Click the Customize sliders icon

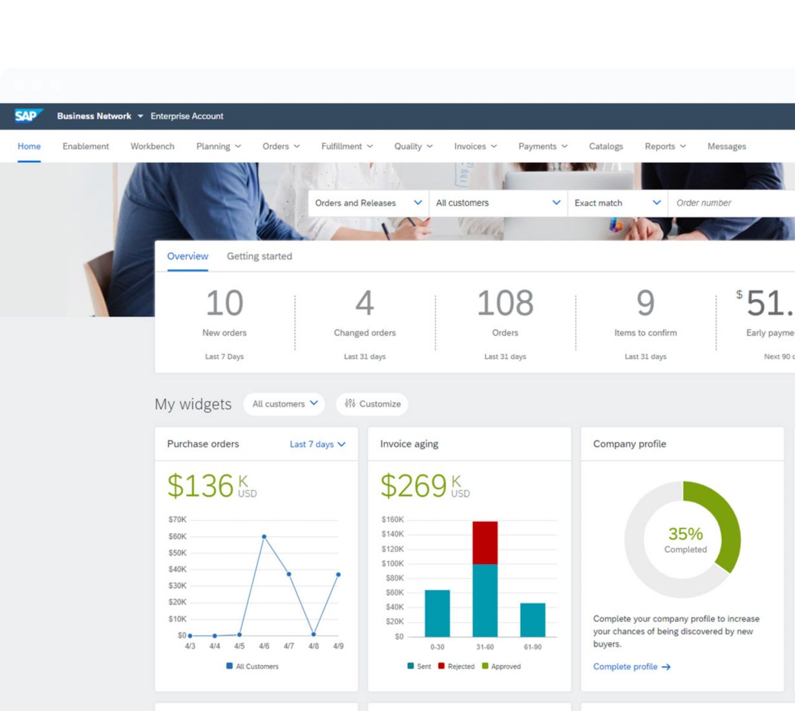350,403
